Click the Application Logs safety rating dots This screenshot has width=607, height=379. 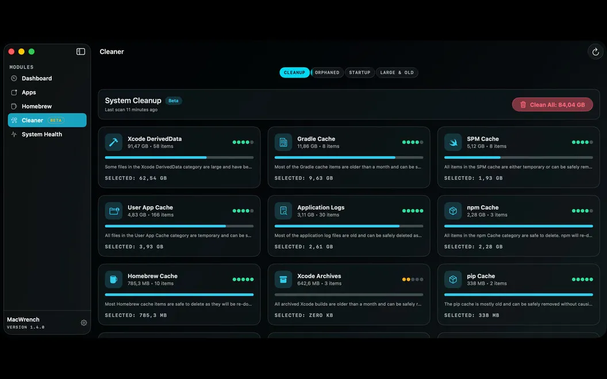pos(413,211)
